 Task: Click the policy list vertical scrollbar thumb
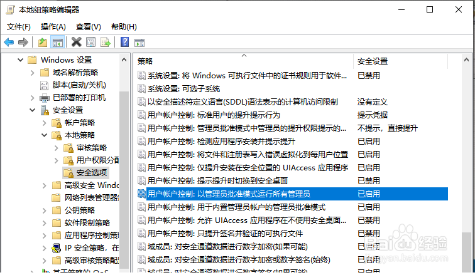click(x=466, y=252)
